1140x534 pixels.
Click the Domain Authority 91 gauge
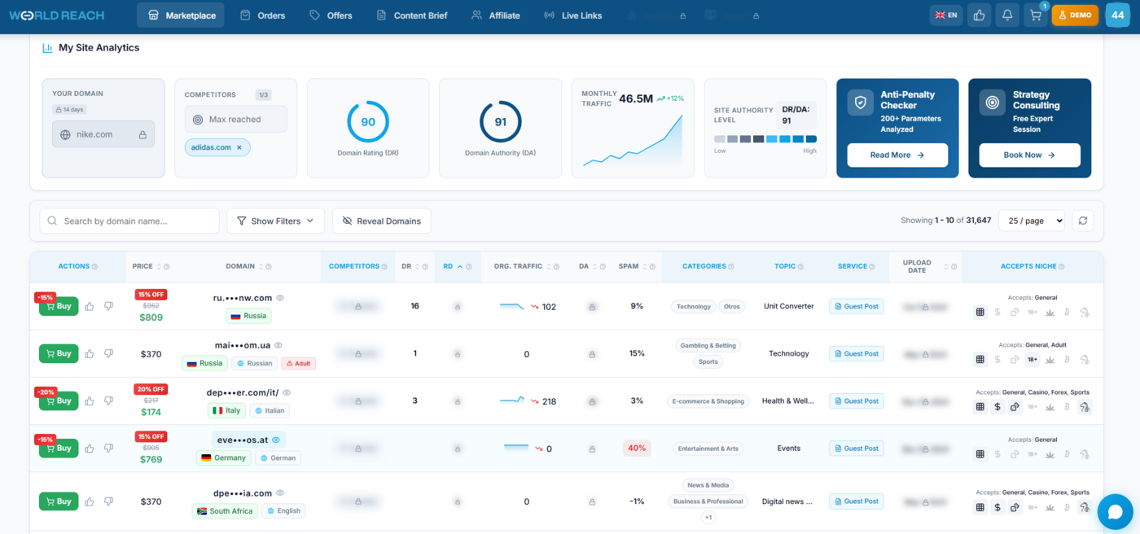[500, 122]
